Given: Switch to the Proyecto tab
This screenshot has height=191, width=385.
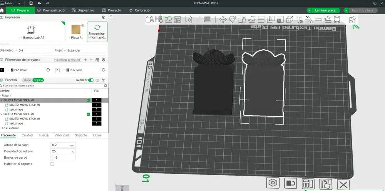Looking at the screenshot, I should click(x=111, y=10).
